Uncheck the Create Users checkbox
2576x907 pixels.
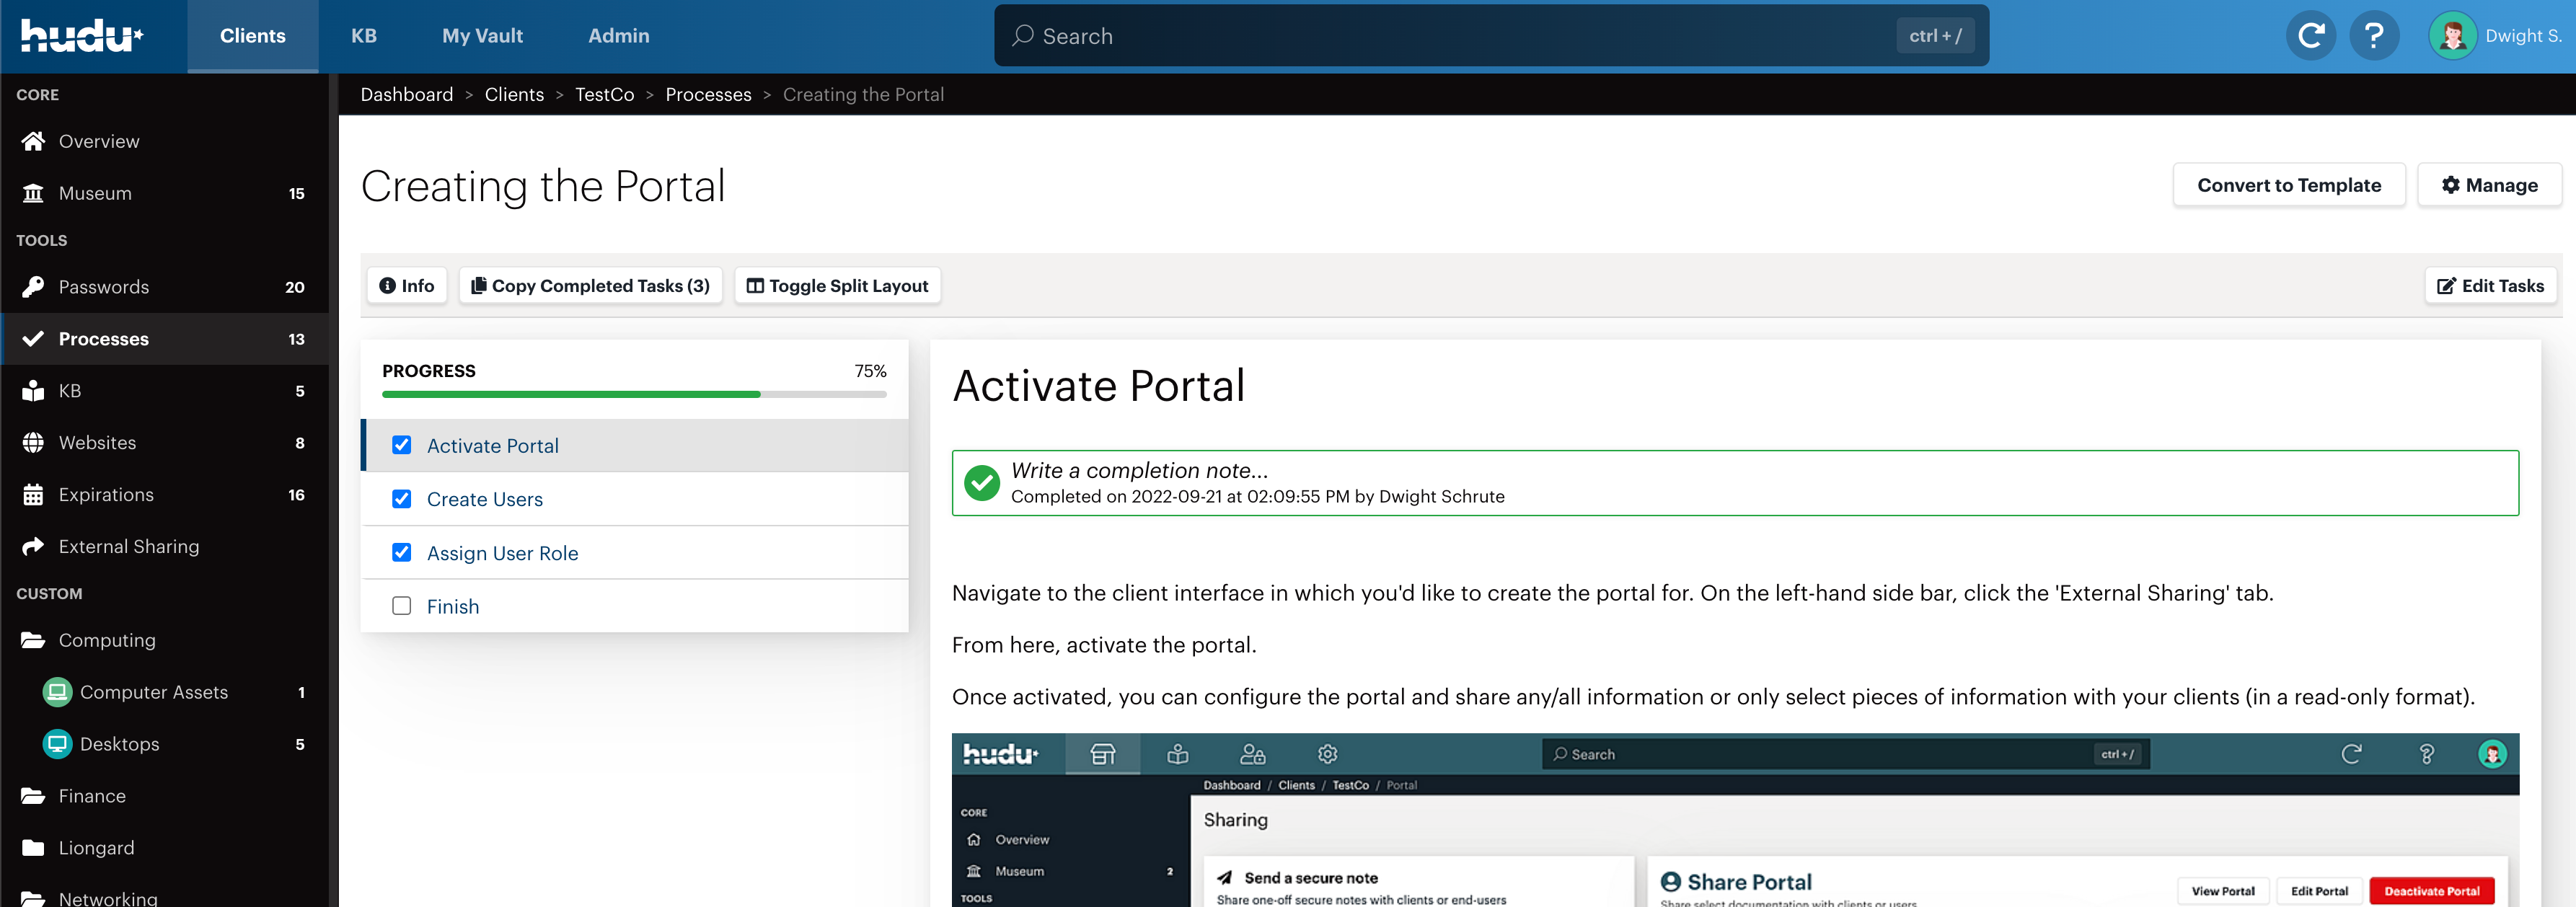(x=402, y=499)
